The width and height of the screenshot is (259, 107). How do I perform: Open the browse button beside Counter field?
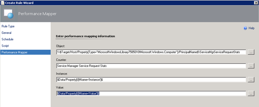(251, 66)
